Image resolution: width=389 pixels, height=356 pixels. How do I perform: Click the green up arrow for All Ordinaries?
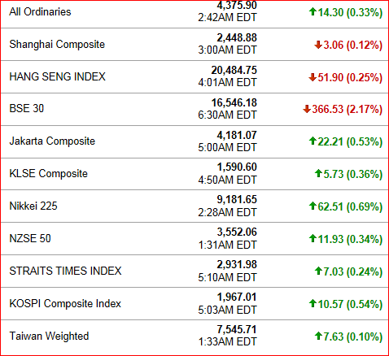click(313, 11)
